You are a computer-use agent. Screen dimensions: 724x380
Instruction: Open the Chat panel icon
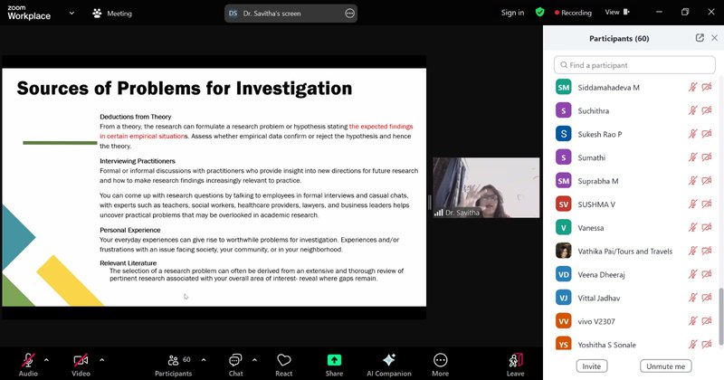click(x=235, y=359)
